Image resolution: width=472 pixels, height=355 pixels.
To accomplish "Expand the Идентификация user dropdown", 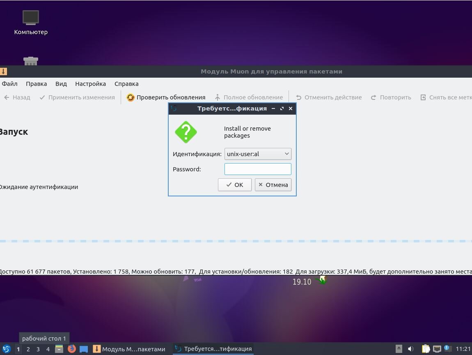I will coord(258,154).
